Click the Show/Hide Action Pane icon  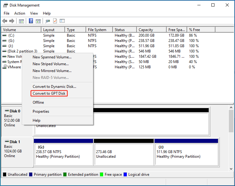pos(38,21)
